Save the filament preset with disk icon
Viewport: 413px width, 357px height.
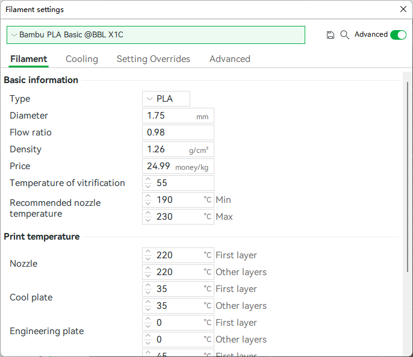tap(331, 35)
